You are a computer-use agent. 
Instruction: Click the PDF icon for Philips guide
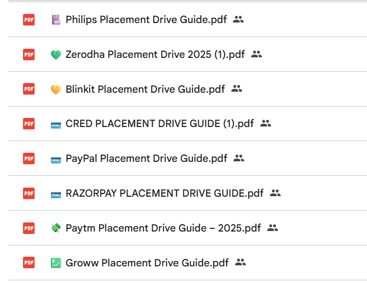[x=28, y=20]
